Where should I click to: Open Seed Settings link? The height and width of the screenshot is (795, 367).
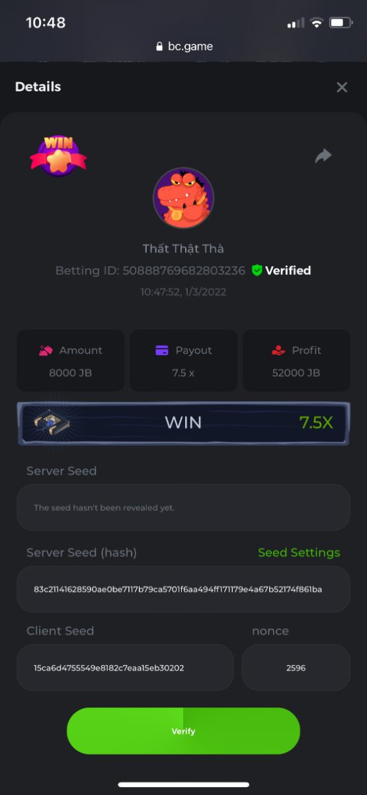pyautogui.click(x=299, y=553)
